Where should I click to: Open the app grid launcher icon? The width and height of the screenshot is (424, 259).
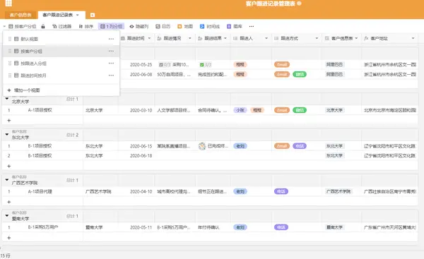[8, 3]
